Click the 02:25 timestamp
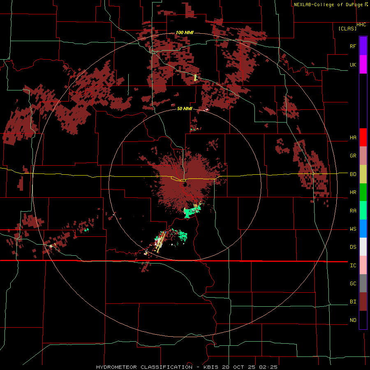 pos(268,367)
